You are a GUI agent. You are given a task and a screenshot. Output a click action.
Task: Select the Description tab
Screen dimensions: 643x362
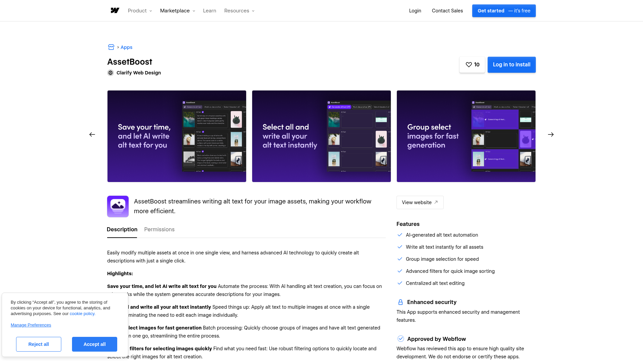click(x=122, y=230)
